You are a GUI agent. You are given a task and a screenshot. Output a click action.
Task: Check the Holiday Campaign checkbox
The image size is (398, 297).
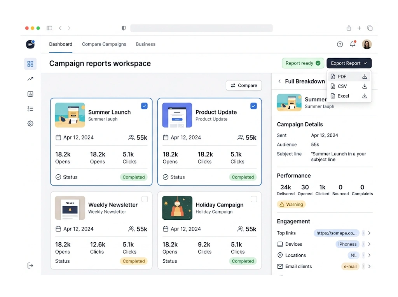(x=254, y=199)
